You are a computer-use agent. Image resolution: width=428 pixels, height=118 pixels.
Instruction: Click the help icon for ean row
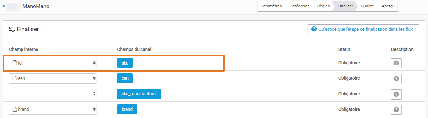[396, 78]
